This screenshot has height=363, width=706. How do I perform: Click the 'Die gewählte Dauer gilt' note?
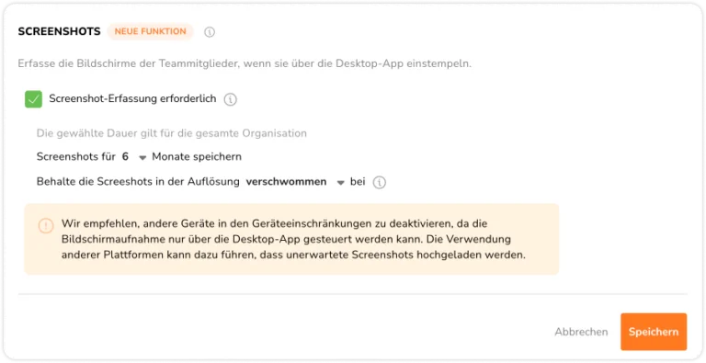pos(172,133)
